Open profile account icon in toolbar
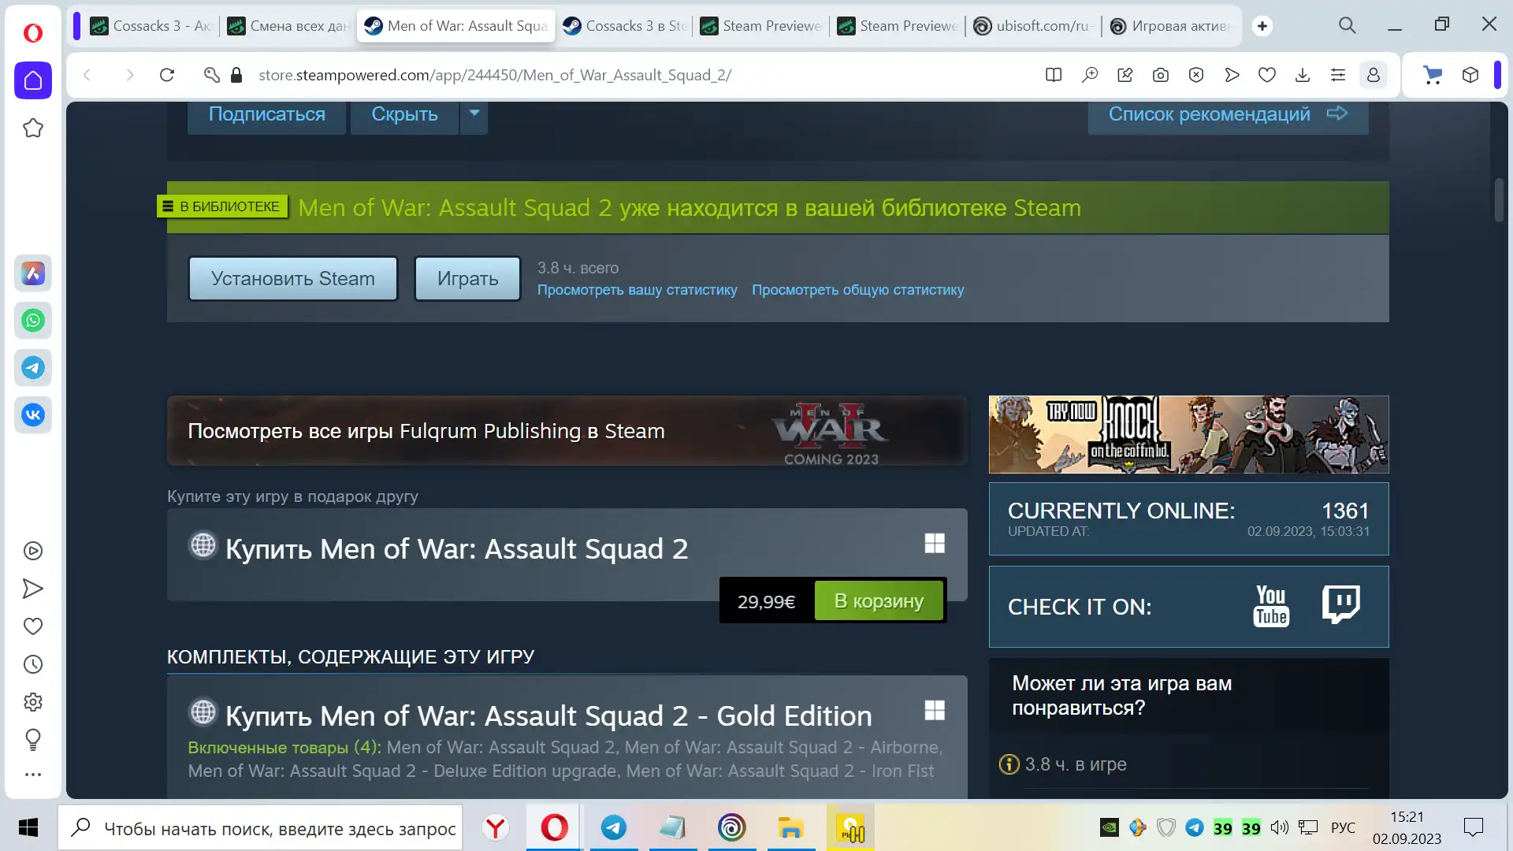This screenshot has width=1513, height=851. pyautogui.click(x=1374, y=75)
